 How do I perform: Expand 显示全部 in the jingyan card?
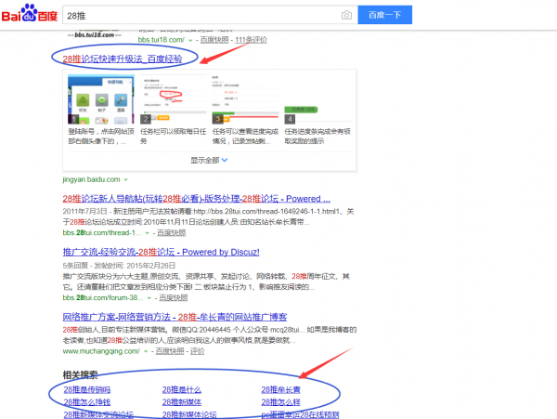pyautogui.click(x=209, y=161)
